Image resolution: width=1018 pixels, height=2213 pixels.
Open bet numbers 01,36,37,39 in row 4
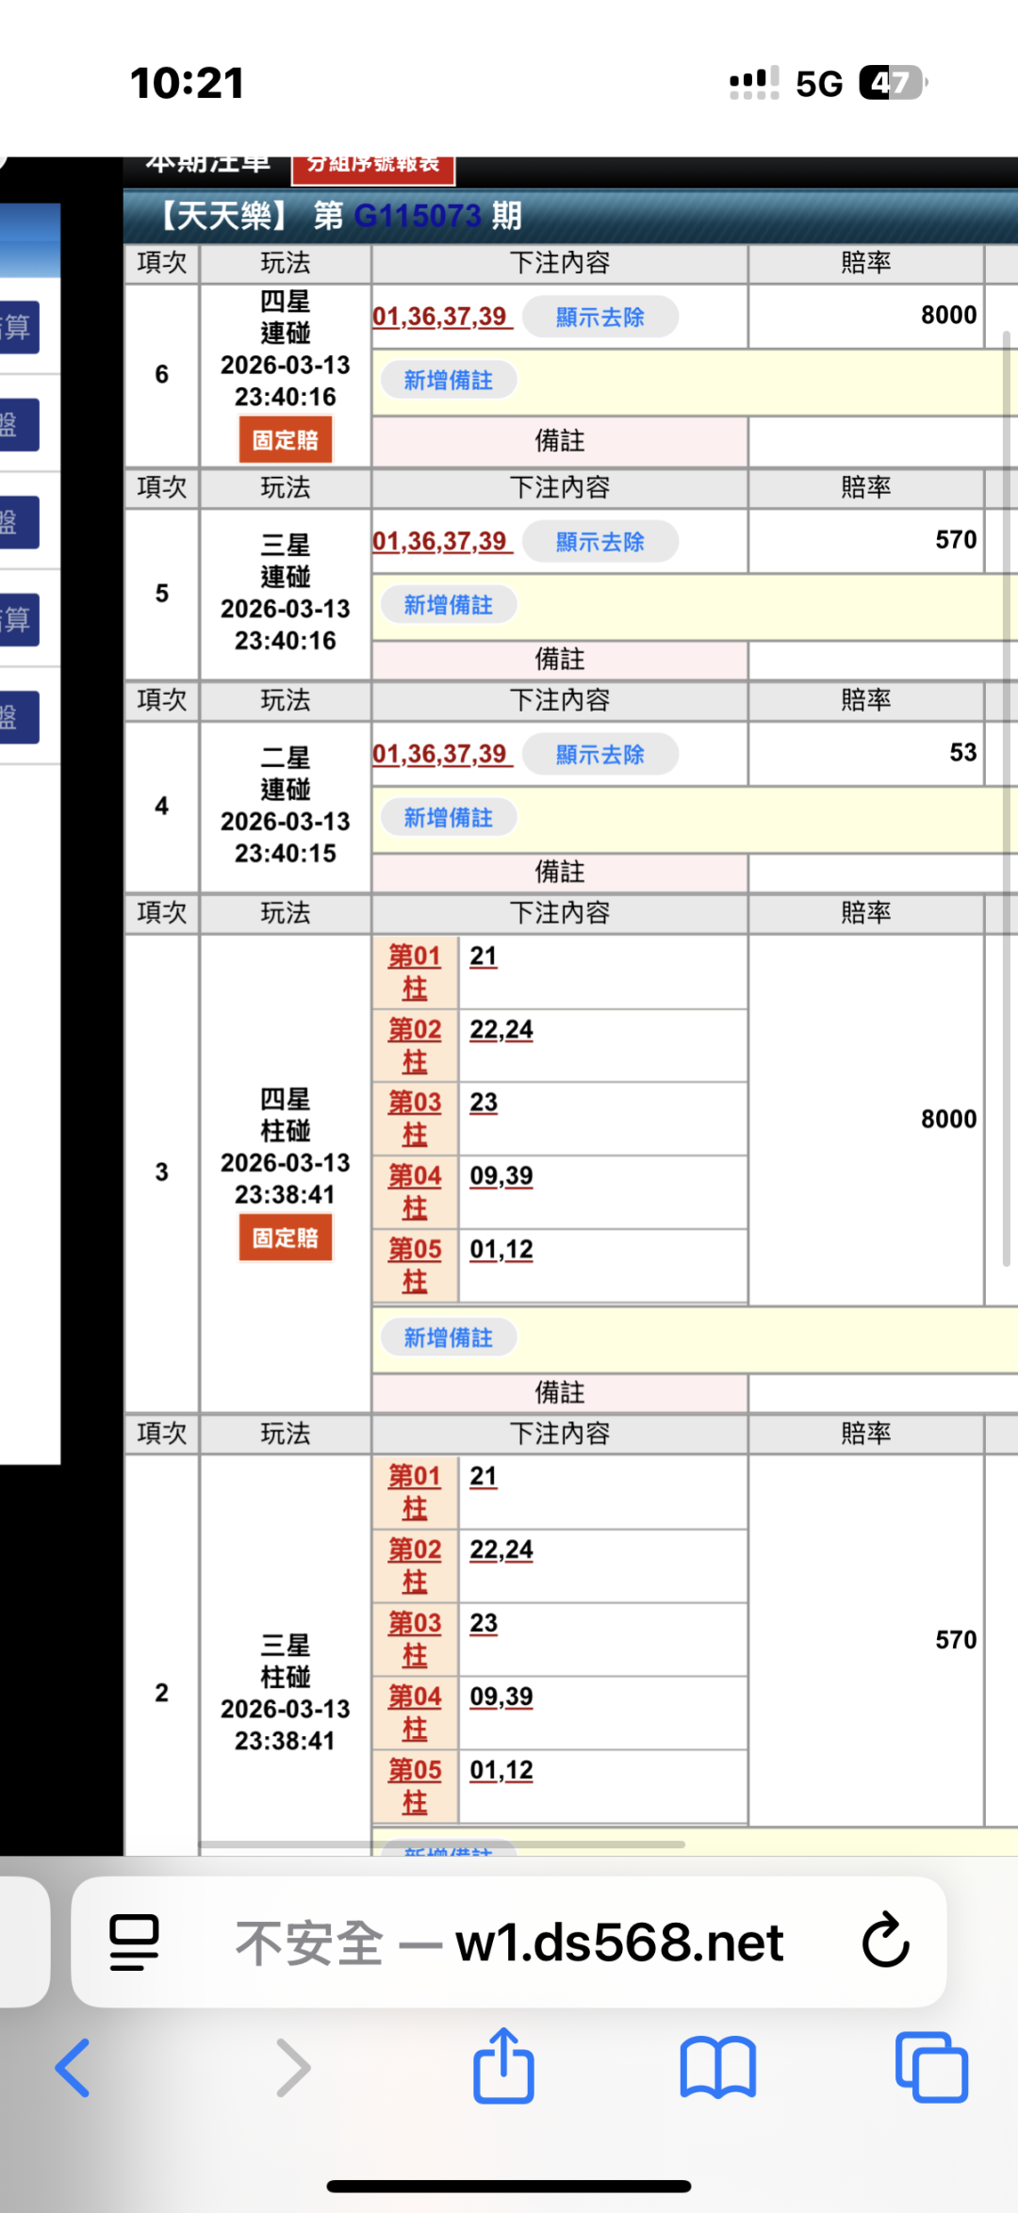[x=441, y=754]
